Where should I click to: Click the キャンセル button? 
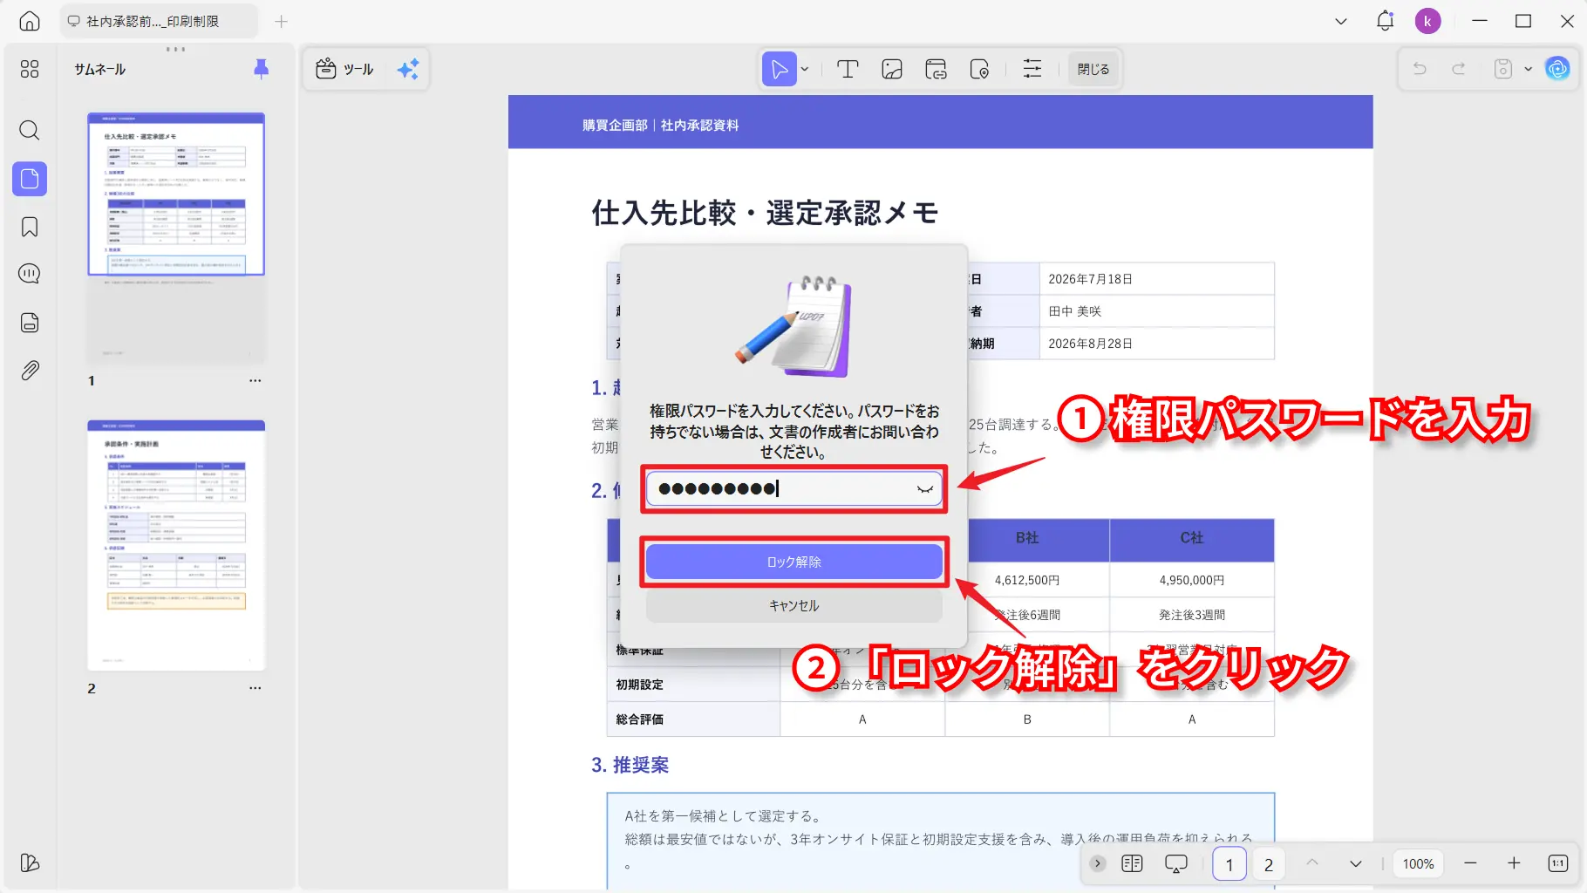coord(794,605)
